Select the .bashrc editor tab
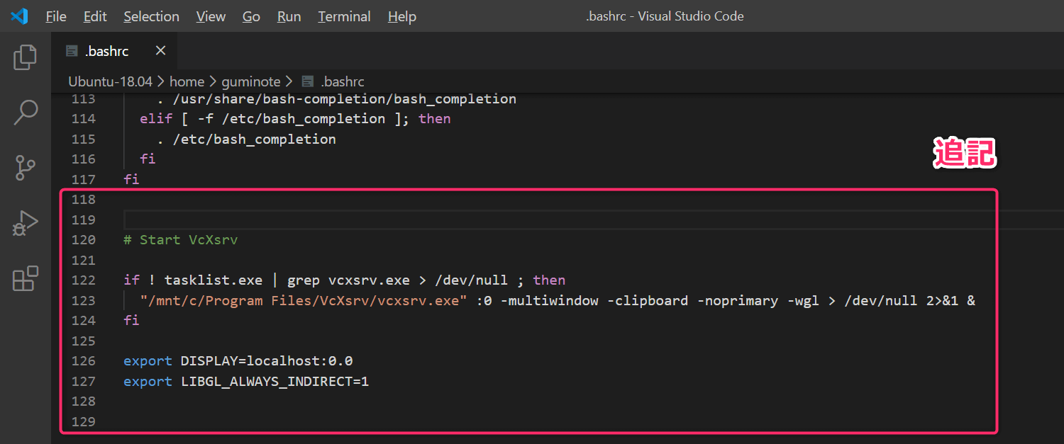 pyautogui.click(x=106, y=51)
